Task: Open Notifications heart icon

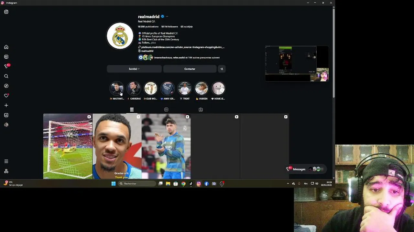Action: (6, 96)
